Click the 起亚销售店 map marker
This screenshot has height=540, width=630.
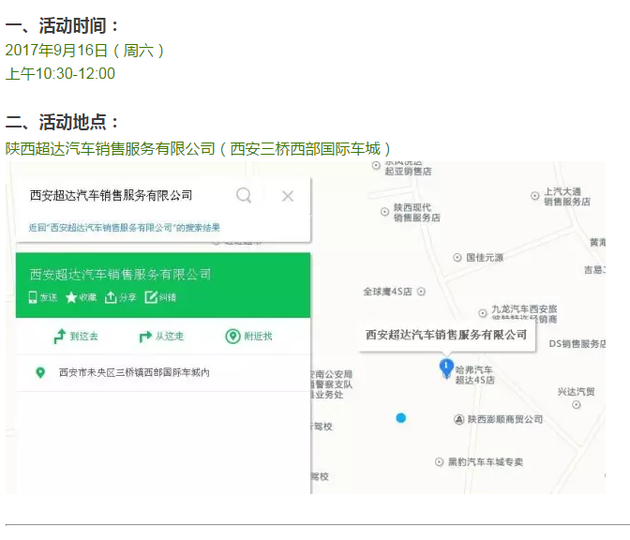tap(376, 165)
